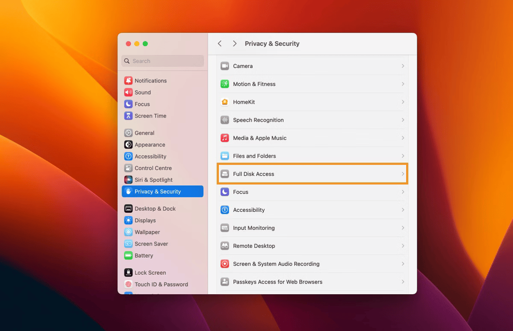Open Passkeys Access for Web Browsers
The height and width of the screenshot is (331, 513).
[312, 282]
